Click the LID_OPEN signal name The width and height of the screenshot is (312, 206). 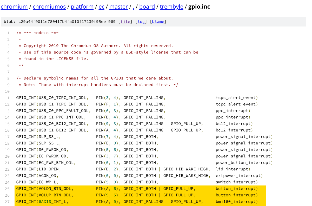[x=49, y=169]
